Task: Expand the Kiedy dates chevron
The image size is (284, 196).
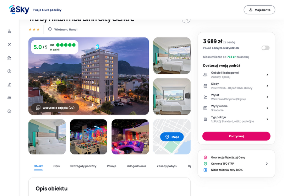Action: [267, 86]
